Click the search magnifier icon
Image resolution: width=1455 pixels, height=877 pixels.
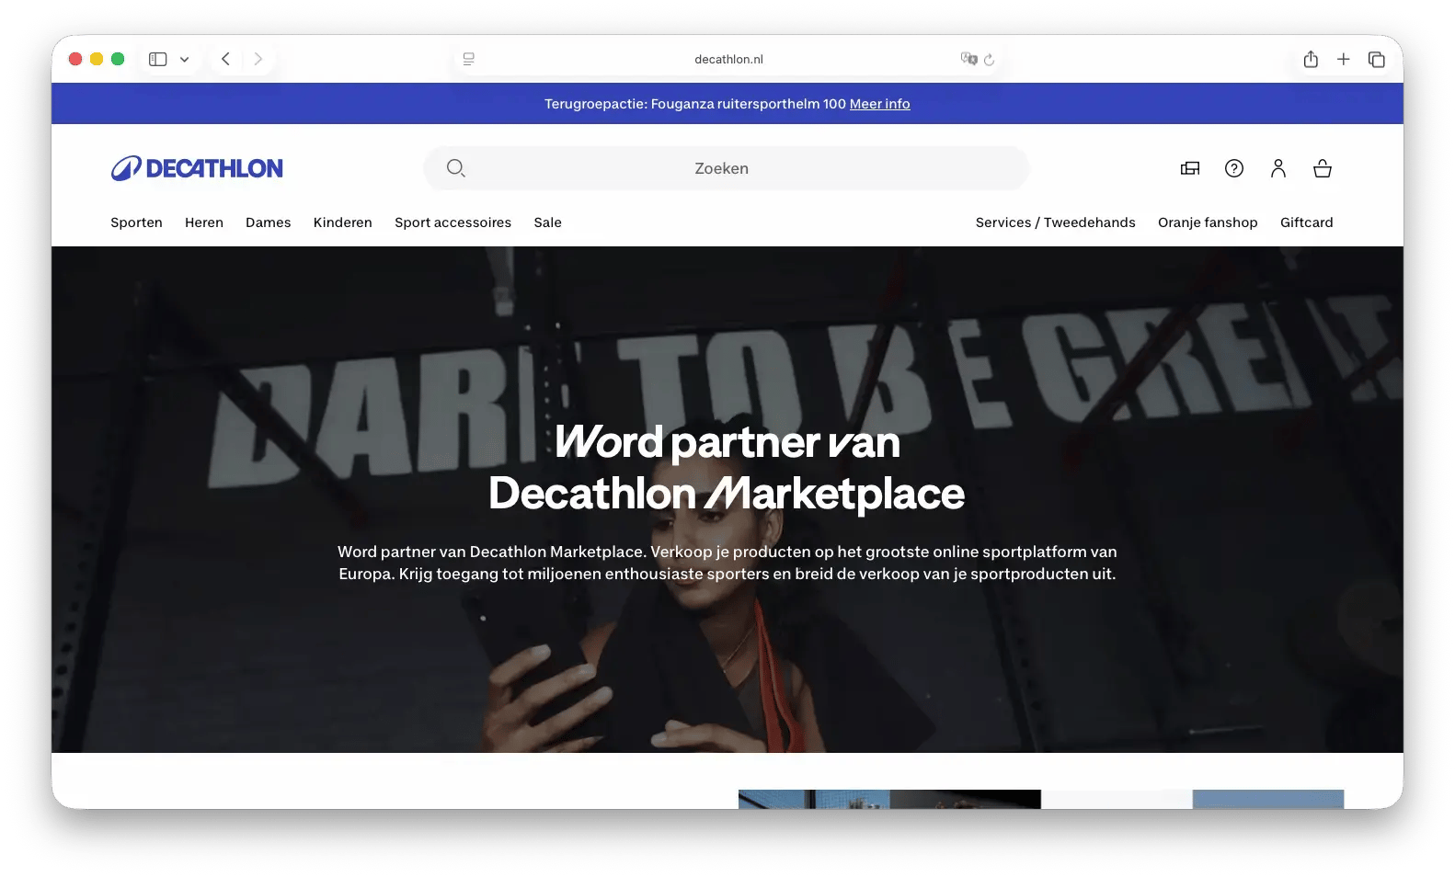(455, 168)
